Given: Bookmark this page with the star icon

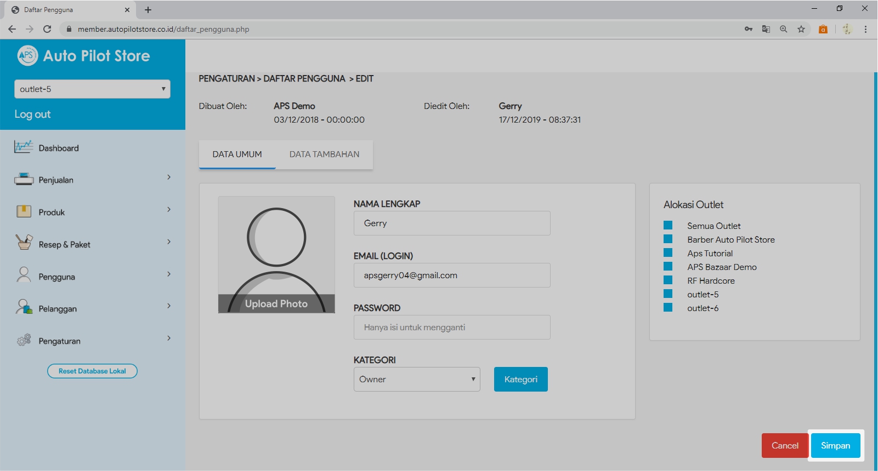Looking at the screenshot, I should point(801,29).
